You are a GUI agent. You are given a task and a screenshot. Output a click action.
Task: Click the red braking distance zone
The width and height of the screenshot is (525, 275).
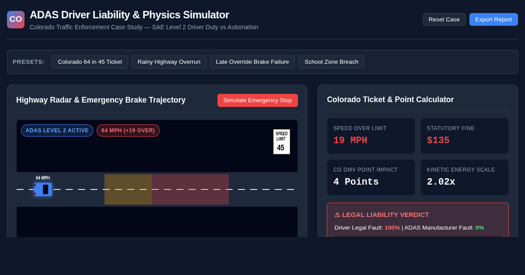pos(190,189)
